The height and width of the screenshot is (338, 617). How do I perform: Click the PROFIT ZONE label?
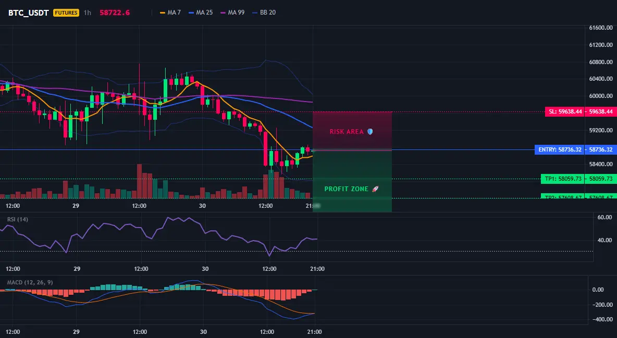point(346,189)
